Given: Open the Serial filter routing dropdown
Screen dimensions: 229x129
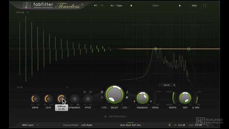Looking at the screenshot, I should 167,85.
